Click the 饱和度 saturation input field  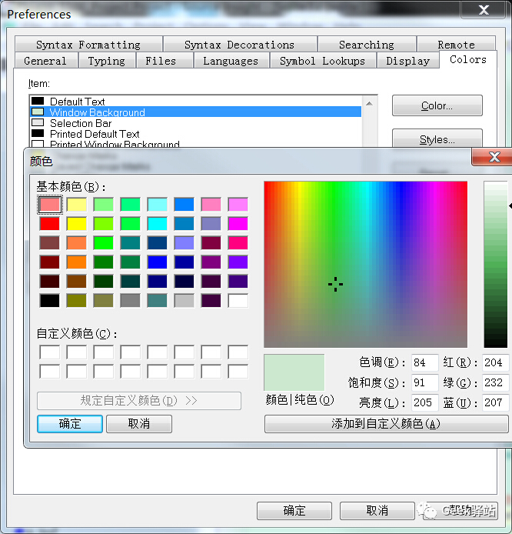424,382
